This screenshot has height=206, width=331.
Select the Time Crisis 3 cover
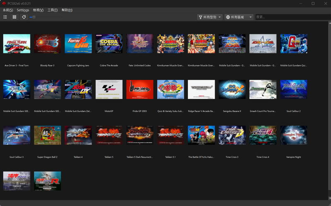(232, 135)
